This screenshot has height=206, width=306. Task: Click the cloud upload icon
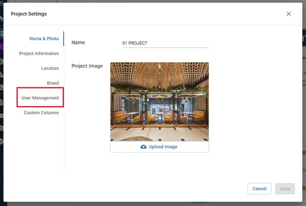point(144,147)
